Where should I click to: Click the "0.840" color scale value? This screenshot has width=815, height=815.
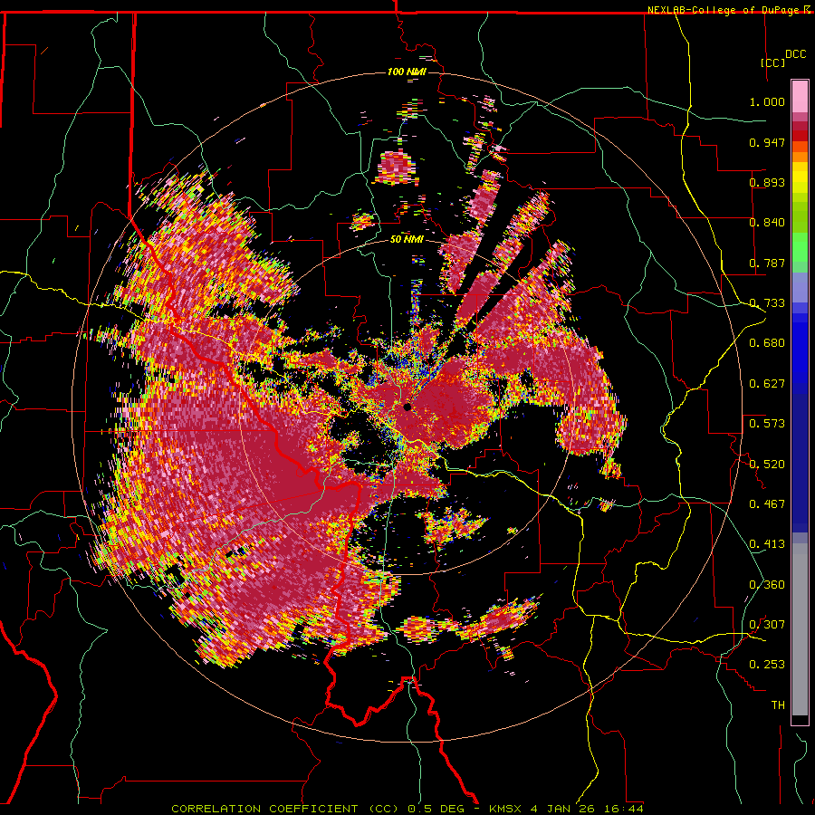[x=767, y=223]
